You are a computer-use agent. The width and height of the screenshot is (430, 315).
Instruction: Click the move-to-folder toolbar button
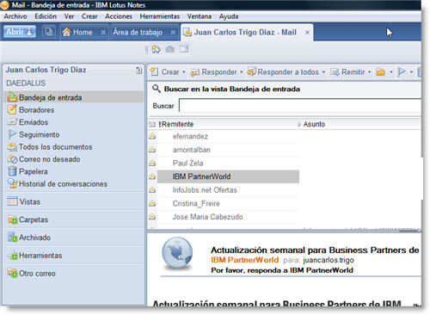(381, 72)
